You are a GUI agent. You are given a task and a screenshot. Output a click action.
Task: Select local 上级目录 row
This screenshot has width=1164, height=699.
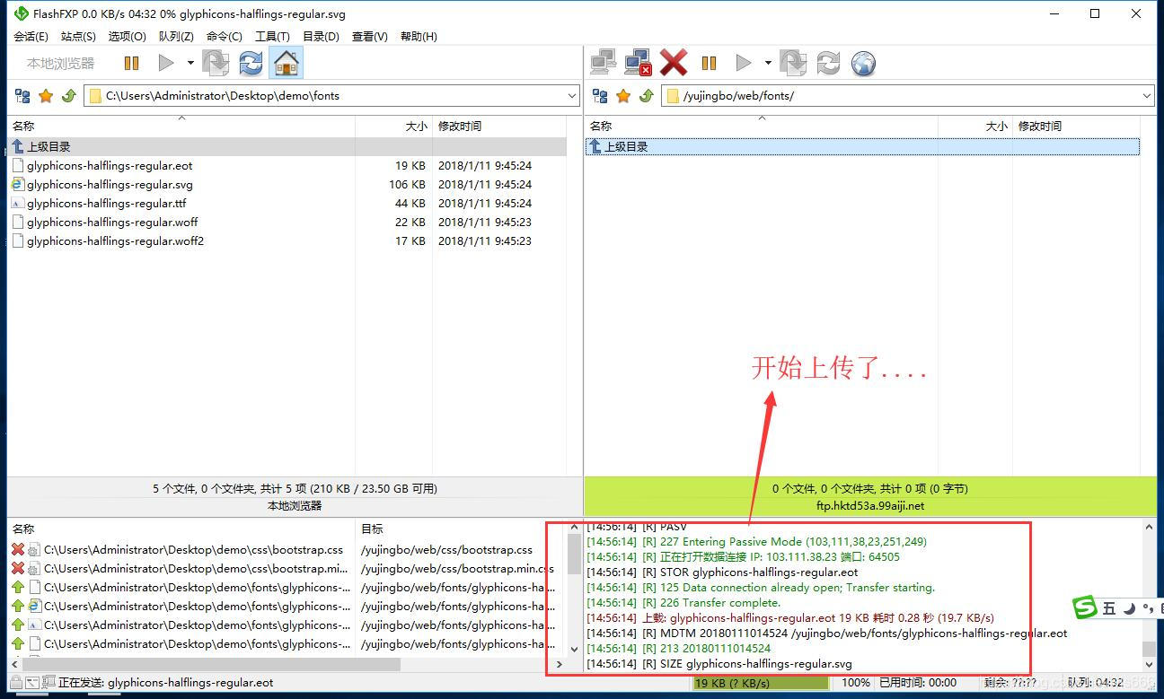pos(287,146)
